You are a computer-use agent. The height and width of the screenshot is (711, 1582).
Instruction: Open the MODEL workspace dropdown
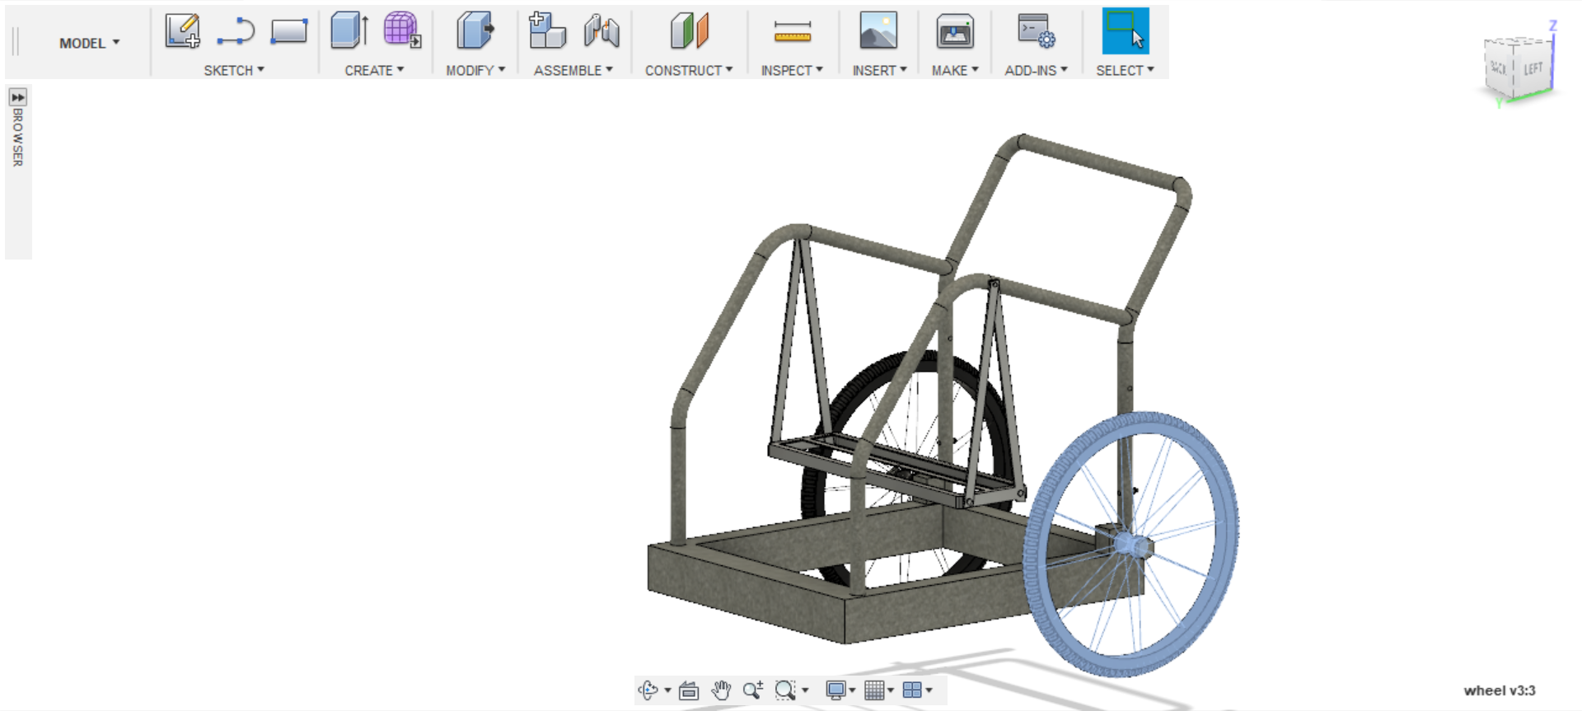89,43
